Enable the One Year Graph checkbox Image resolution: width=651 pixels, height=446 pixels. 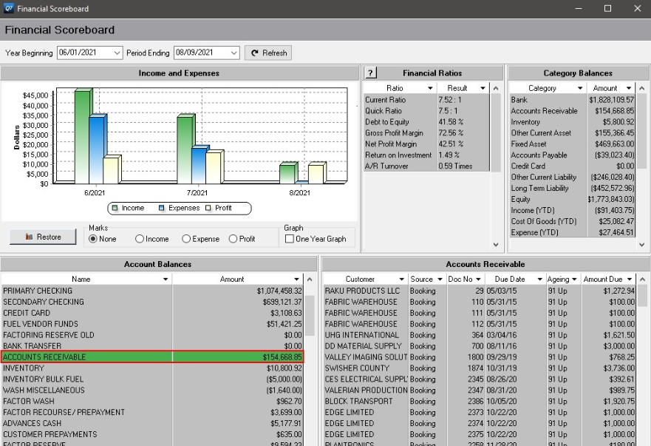pos(290,237)
